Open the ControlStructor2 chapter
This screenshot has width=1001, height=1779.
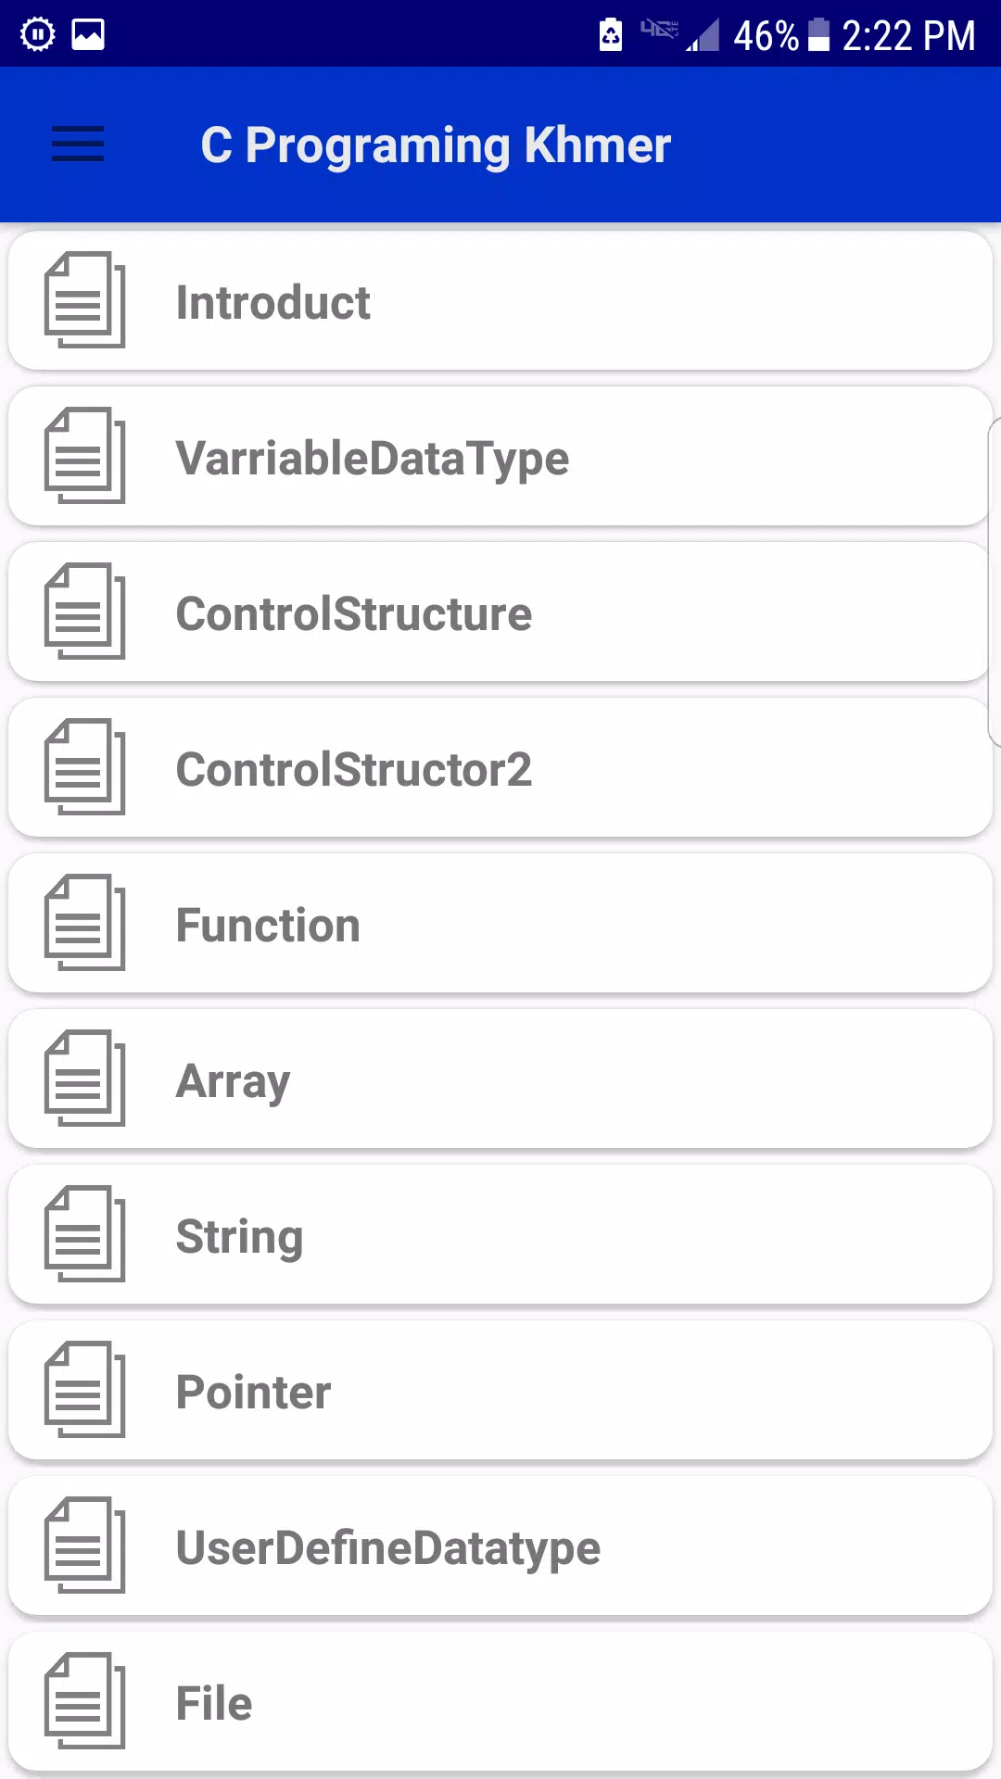(500, 768)
